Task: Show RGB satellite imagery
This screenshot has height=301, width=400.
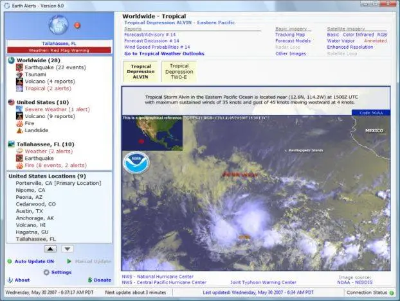Action: coord(382,35)
